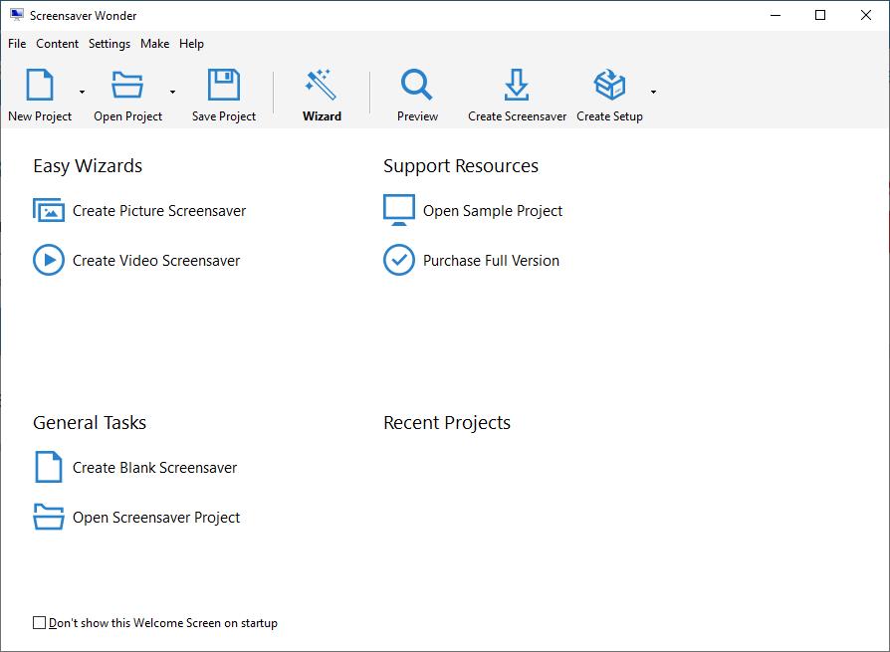Click the Create Blank Screensaver link

[154, 468]
